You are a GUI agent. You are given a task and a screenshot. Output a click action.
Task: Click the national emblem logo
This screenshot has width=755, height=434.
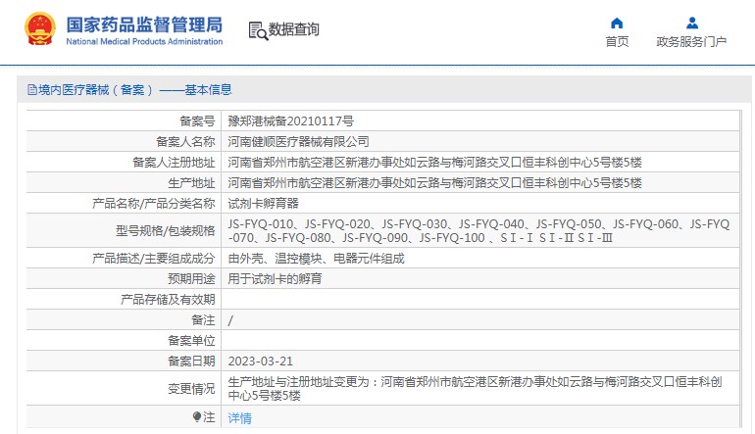pos(40,29)
